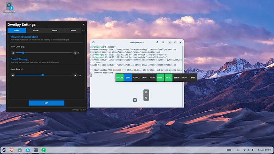Screen dimensions: 274x154
Task: Click the round floating menu icon
Action: pyautogui.click(x=135, y=100)
